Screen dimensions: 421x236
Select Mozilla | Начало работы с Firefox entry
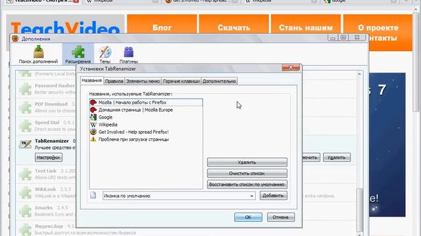(146, 102)
